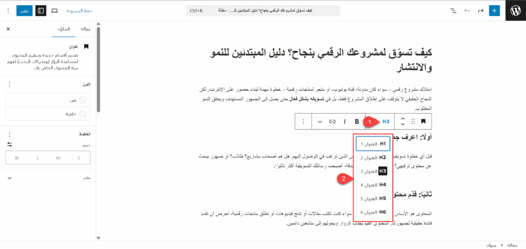
Task: Toggle the custom font size sliders icon
Action: [9, 144]
